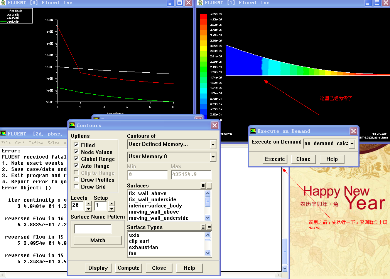Open the Grid menu in FLUENT console
The height and width of the screenshot is (279, 390).
pos(20,143)
